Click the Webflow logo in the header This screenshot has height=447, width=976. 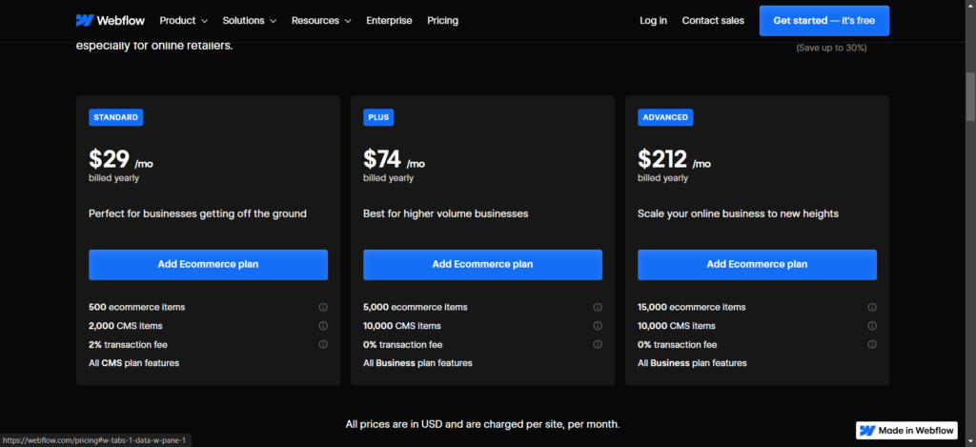click(x=111, y=21)
